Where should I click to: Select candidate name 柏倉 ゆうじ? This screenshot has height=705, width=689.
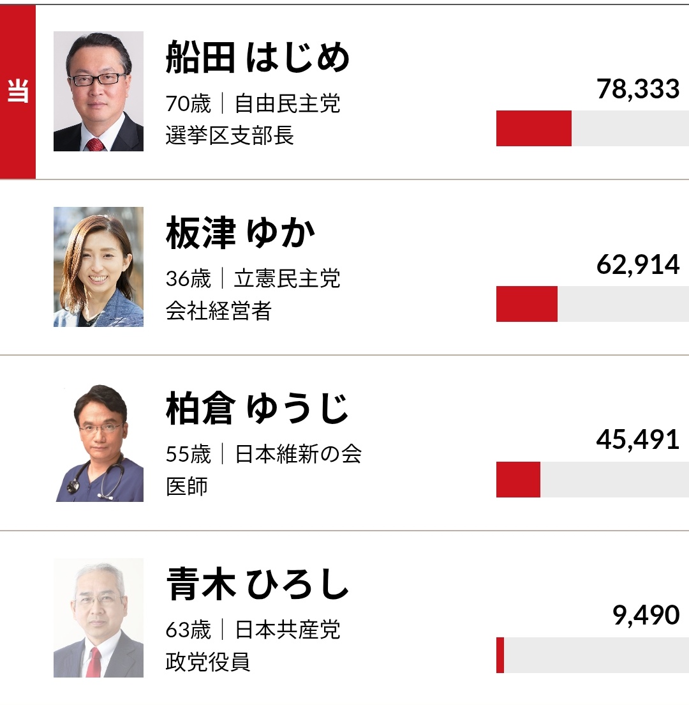[258, 409]
